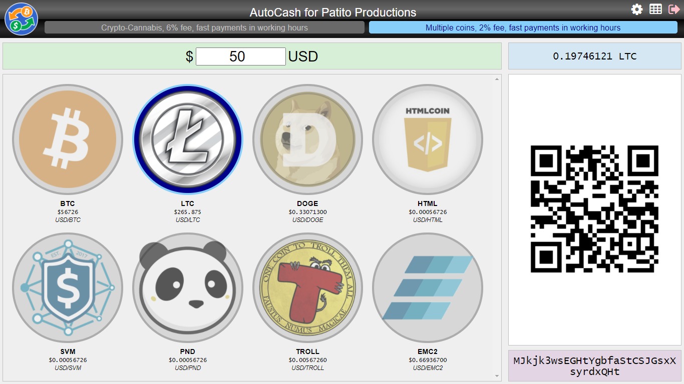Image resolution: width=684 pixels, height=384 pixels.
Task: Select the TROLL coin icon
Action: click(x=307, y=287)
